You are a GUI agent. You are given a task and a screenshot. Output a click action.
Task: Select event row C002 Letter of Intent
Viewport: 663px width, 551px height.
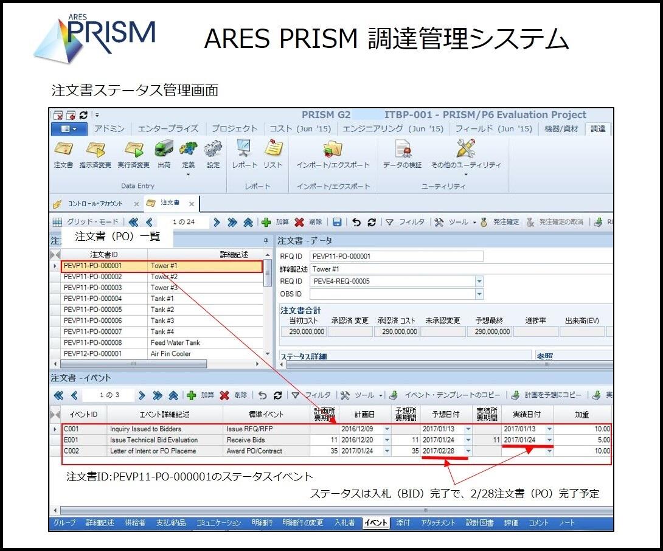[336, 451]
